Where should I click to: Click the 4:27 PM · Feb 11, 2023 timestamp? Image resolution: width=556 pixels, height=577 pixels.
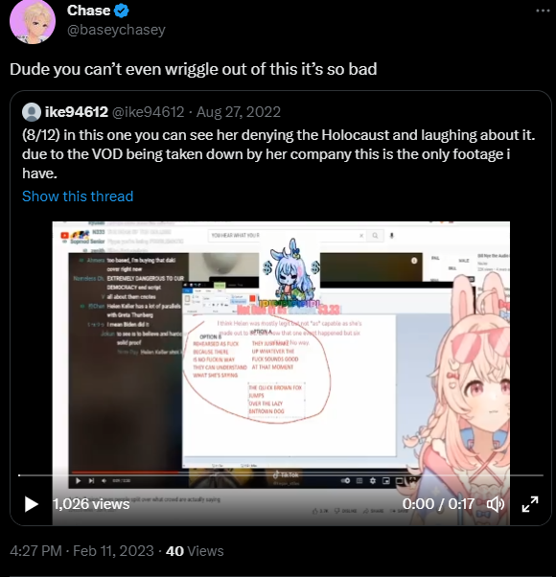click(81, 551)
